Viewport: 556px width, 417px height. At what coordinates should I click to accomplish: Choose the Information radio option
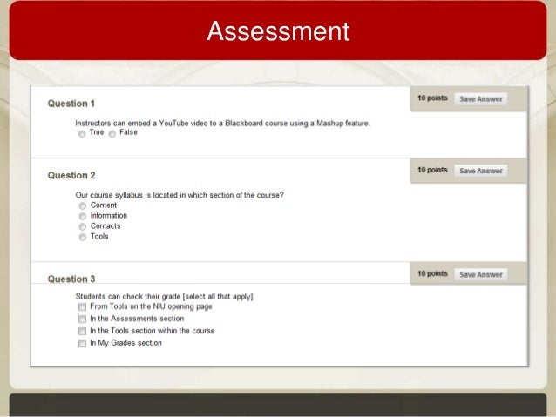point(83,216)
